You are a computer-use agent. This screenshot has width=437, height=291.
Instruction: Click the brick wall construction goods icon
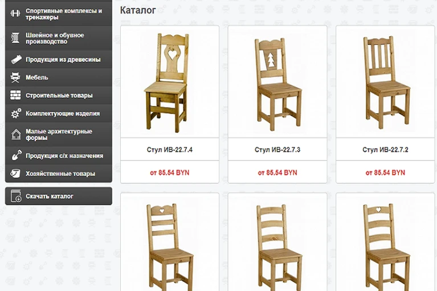pyautogui.click(x=15, y=95)
